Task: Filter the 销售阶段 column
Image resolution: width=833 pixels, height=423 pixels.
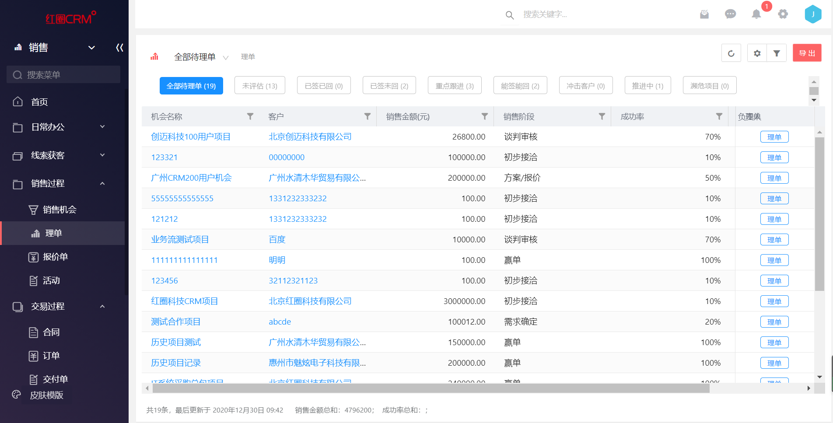Action: [x=602, y=116]
